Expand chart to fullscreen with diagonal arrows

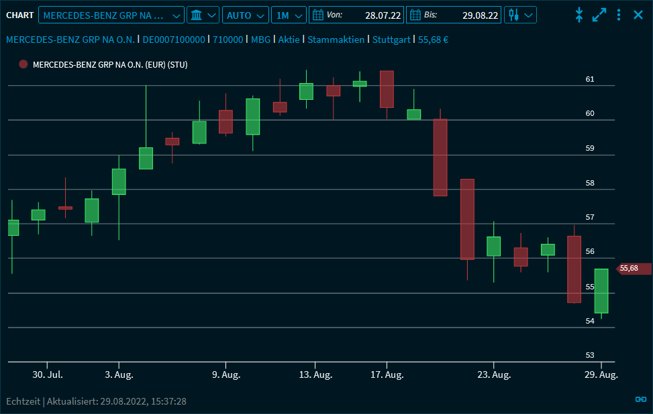click(x=599, y=15)
